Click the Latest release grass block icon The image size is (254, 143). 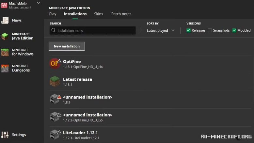[x=55, y=81]
